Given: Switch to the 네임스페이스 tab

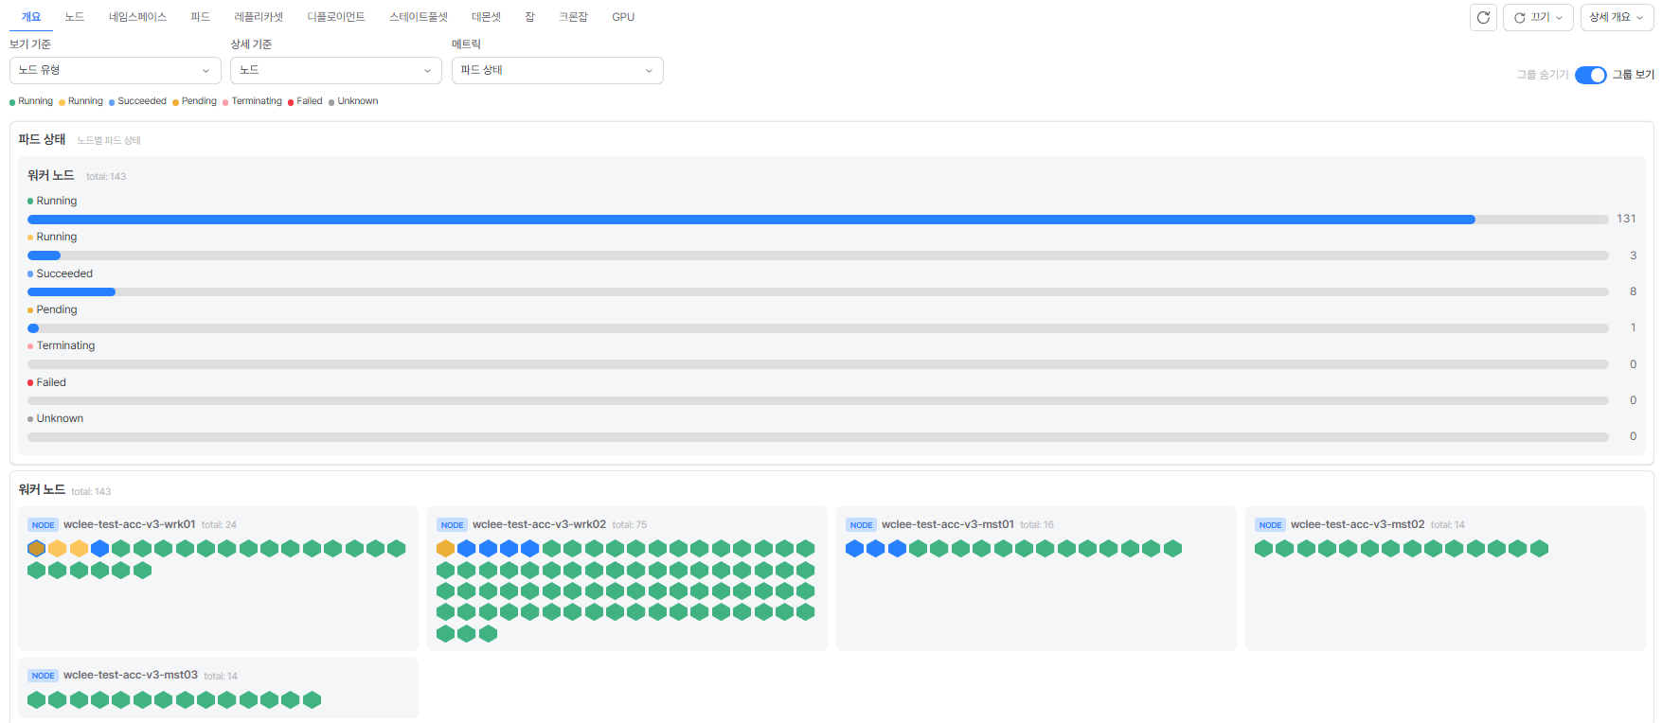Looking at the screenshot, I should [137, 17].
